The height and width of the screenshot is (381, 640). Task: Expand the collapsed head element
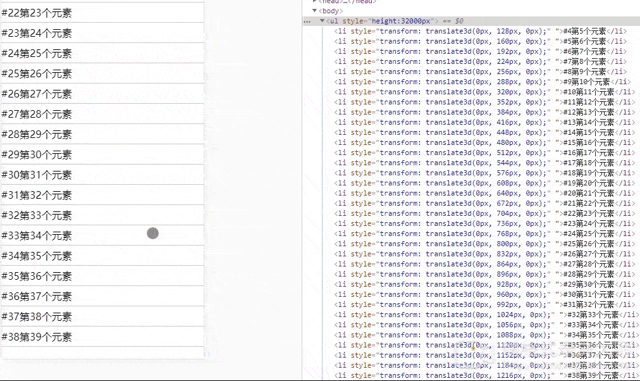click(315, 2)
